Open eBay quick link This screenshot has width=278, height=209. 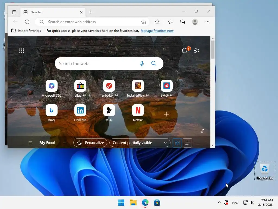80,88
